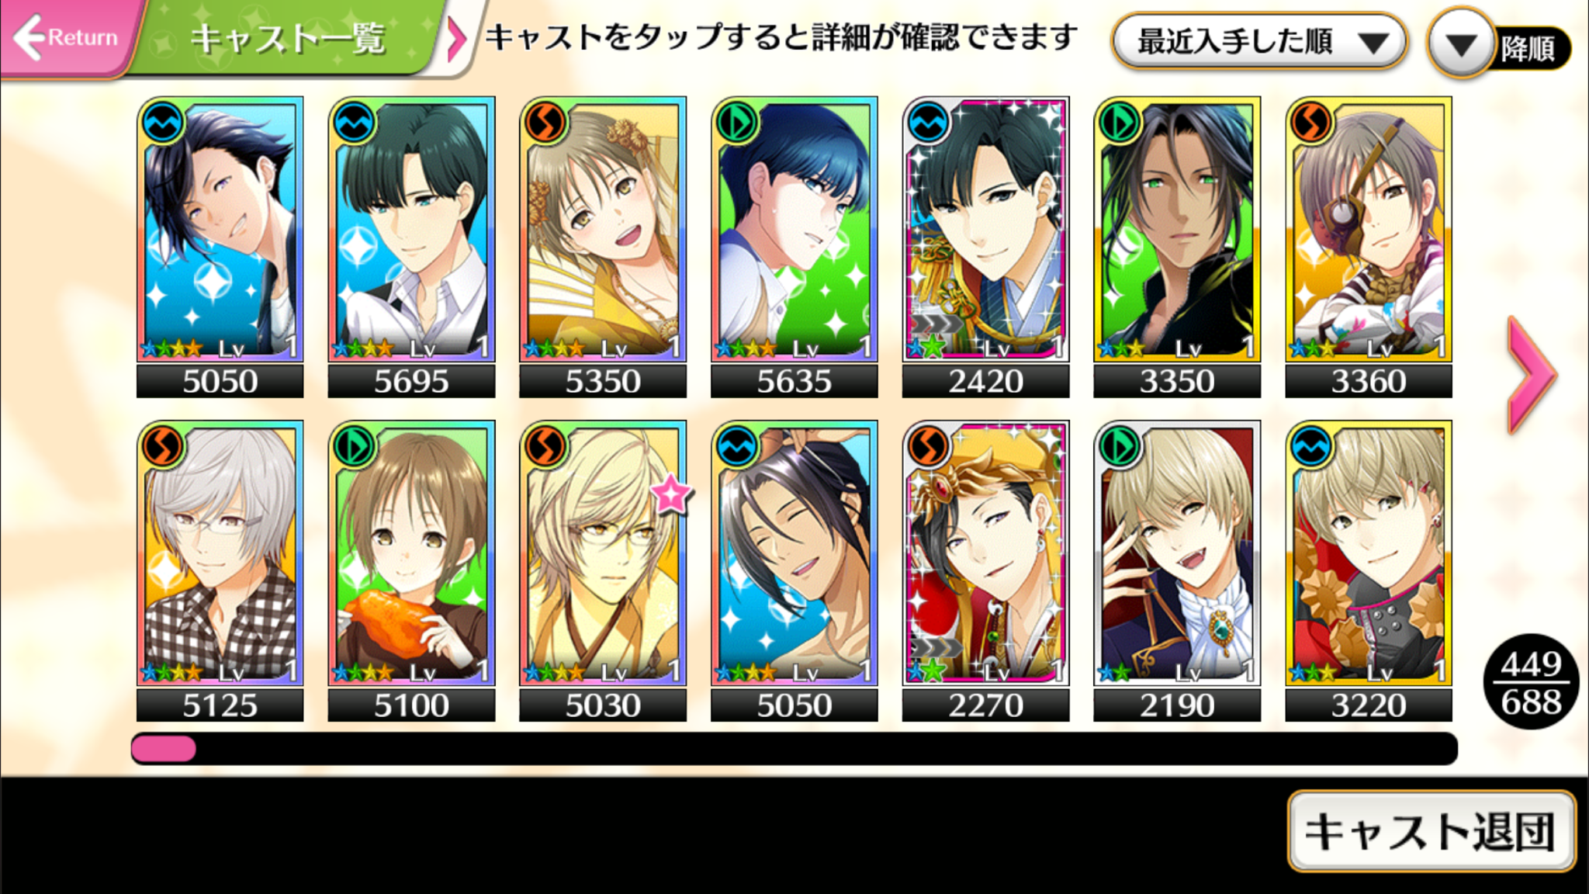
Task: Click the pink scrollbar handle
Action: 164,748
